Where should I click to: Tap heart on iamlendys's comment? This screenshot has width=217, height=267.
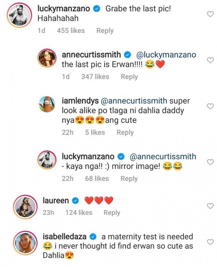210,106
